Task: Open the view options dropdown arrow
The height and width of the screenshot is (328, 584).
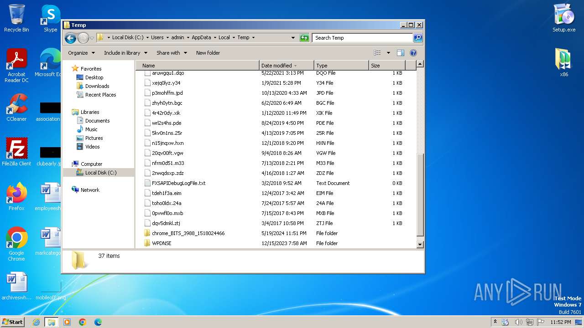Action: pos(388,53)
